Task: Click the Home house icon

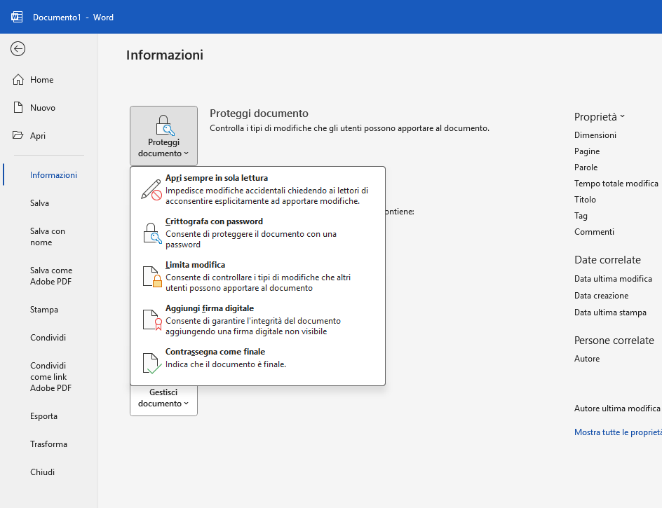Action: 19,80
